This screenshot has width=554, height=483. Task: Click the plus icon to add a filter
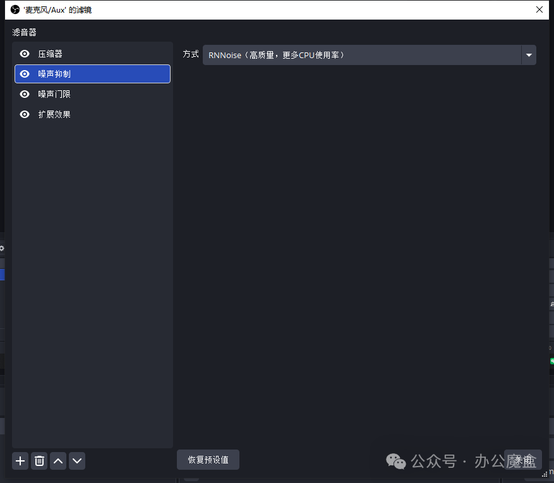[20, 461]
